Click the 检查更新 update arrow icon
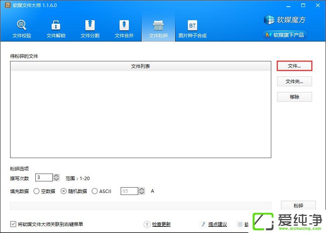326x233 pixels. 147,224
